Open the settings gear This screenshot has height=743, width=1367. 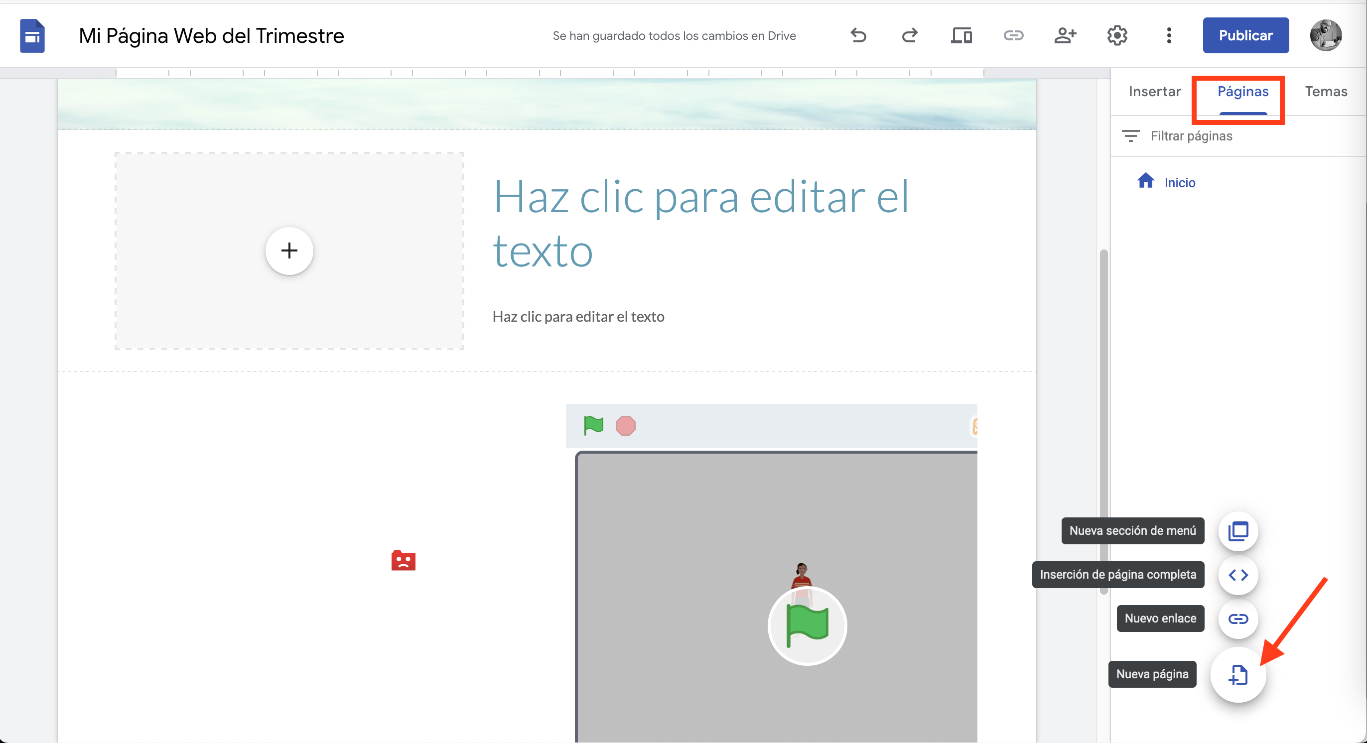click(1117, 35)
